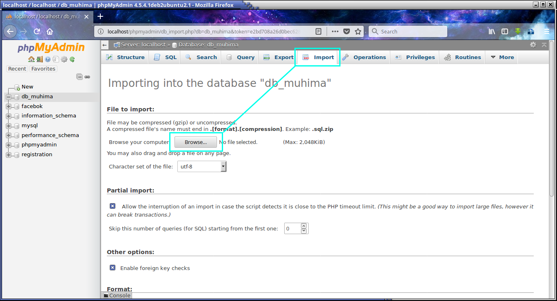Select the db_muhima database name in tree
This screenshot has height=301, width=557.
(x=37, y=97)
